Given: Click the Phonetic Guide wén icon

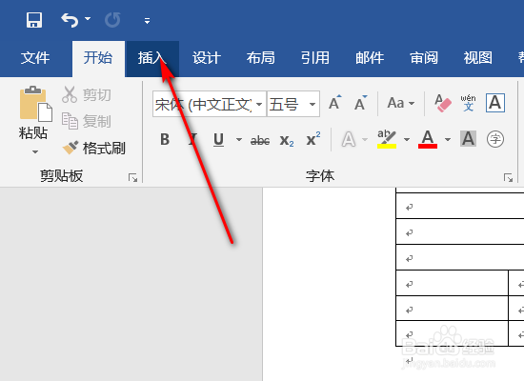Looking at the screenshot, I should point(468,103).
